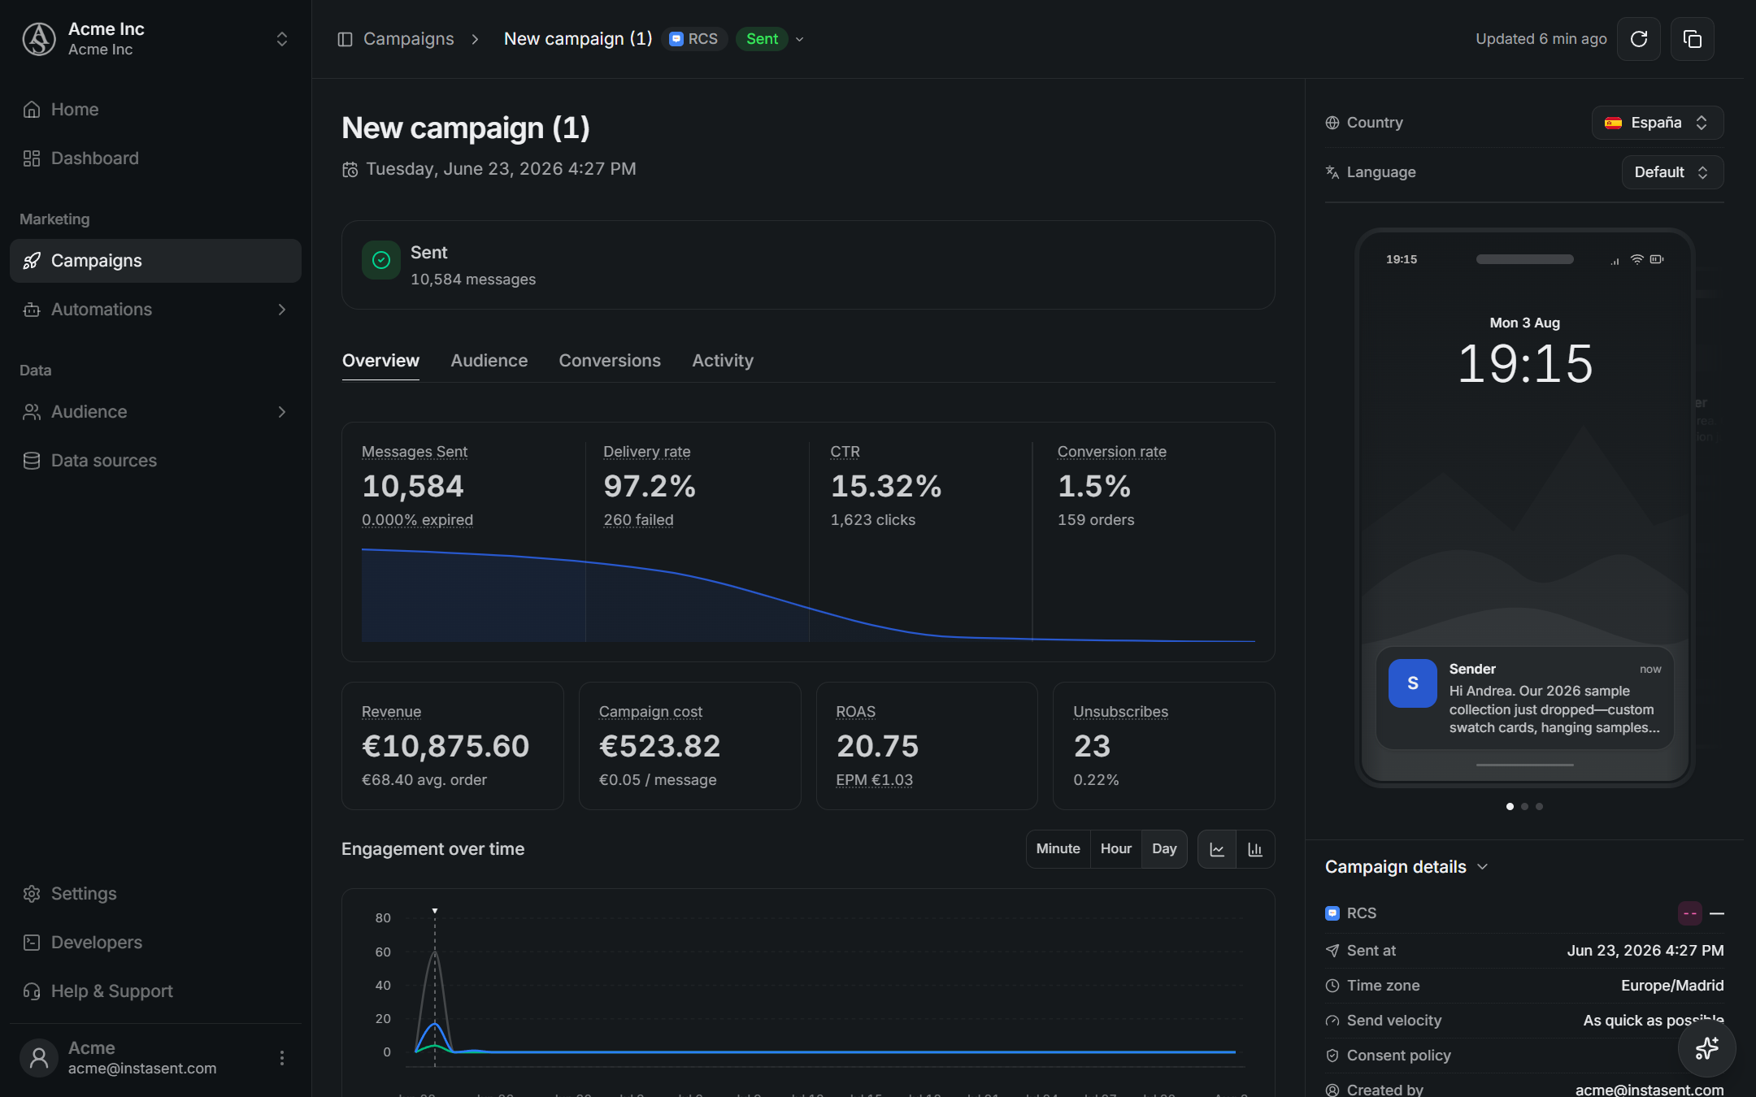Viewport: 1756px width, 1097px height.
Task: Open the AI sparkle assistant button
Action: [1706, 1048]
